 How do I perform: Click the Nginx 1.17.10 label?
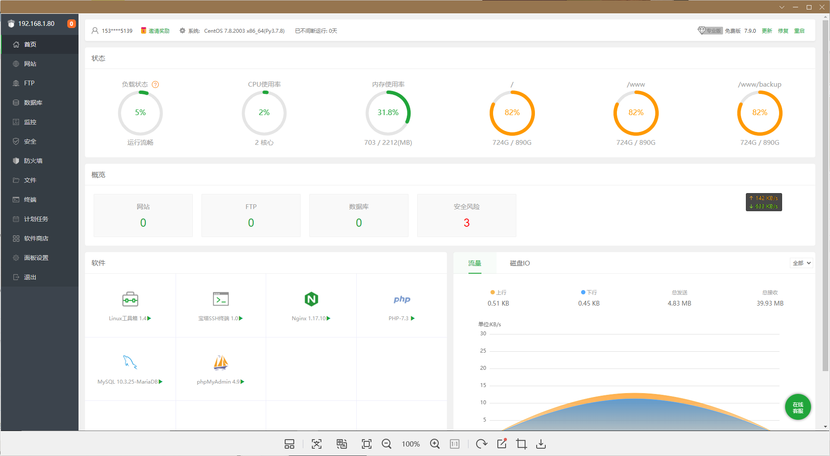coord(308,319)
